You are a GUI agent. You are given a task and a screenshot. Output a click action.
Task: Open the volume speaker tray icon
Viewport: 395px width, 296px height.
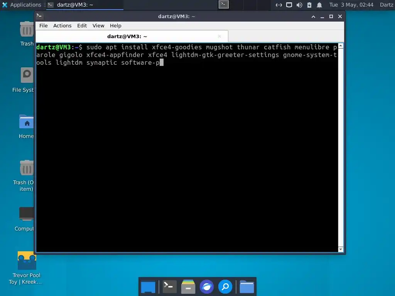tap(299, 5)
